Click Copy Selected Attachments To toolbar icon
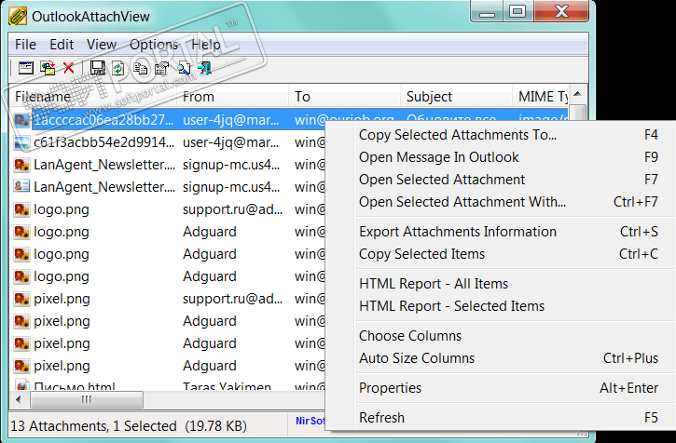The width and height of the screenshot is (676, 443). click(x=48, y=68)
